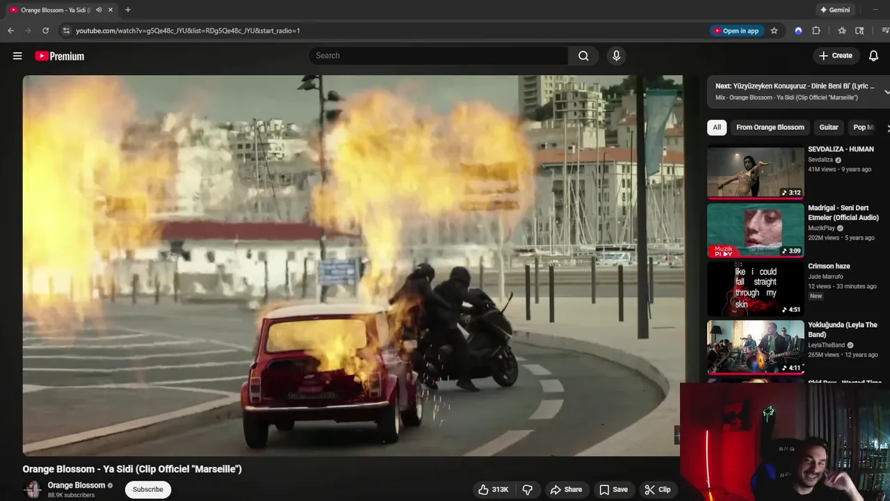Open the Extensions puzzle menu
The height and width of the screenshot is (501, 890).
pos(816,31)
